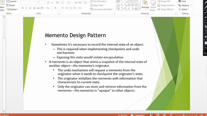Viewport: 207px width, 116px height.
Task: Align text right in Paragraph group
Action: 71,8
